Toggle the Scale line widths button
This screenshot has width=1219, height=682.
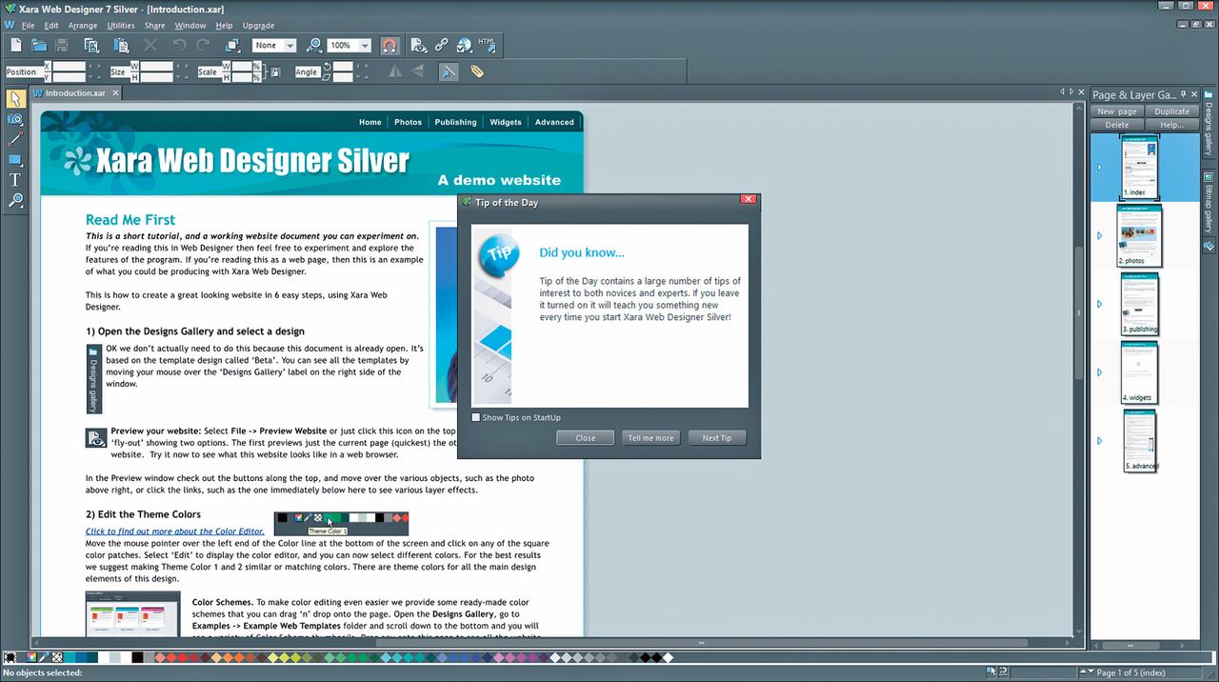coord(448,71)
